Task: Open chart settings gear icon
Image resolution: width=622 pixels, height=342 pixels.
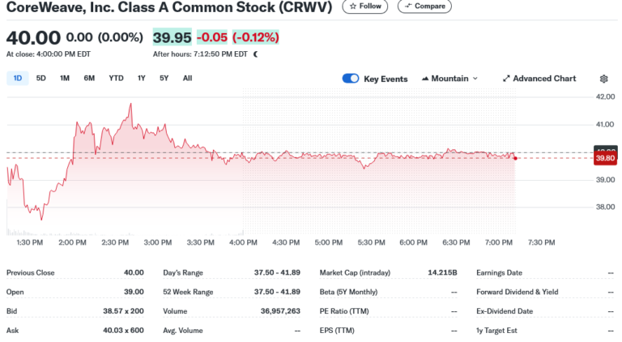Action: click(x=603, y=79)
